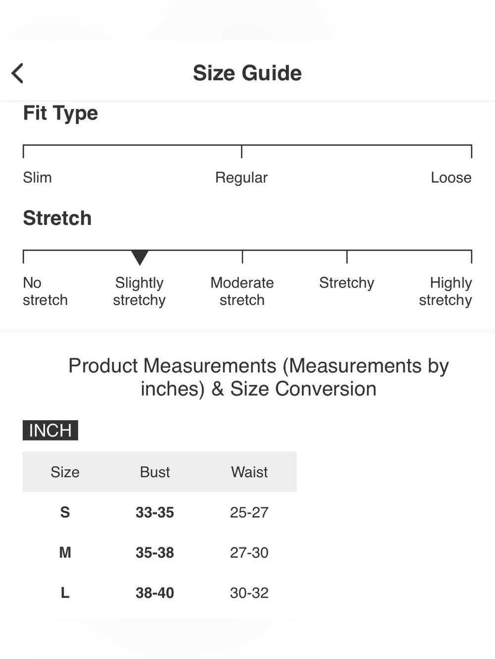Click the Fit Type heading
Image resolution: width=495 pixels, height=659 pixels.
click(x=60, y=113)
